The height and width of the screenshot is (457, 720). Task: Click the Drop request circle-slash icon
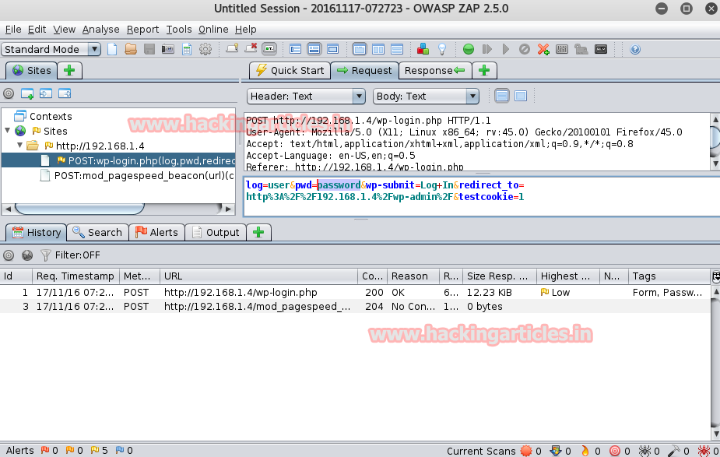(525, 49)
